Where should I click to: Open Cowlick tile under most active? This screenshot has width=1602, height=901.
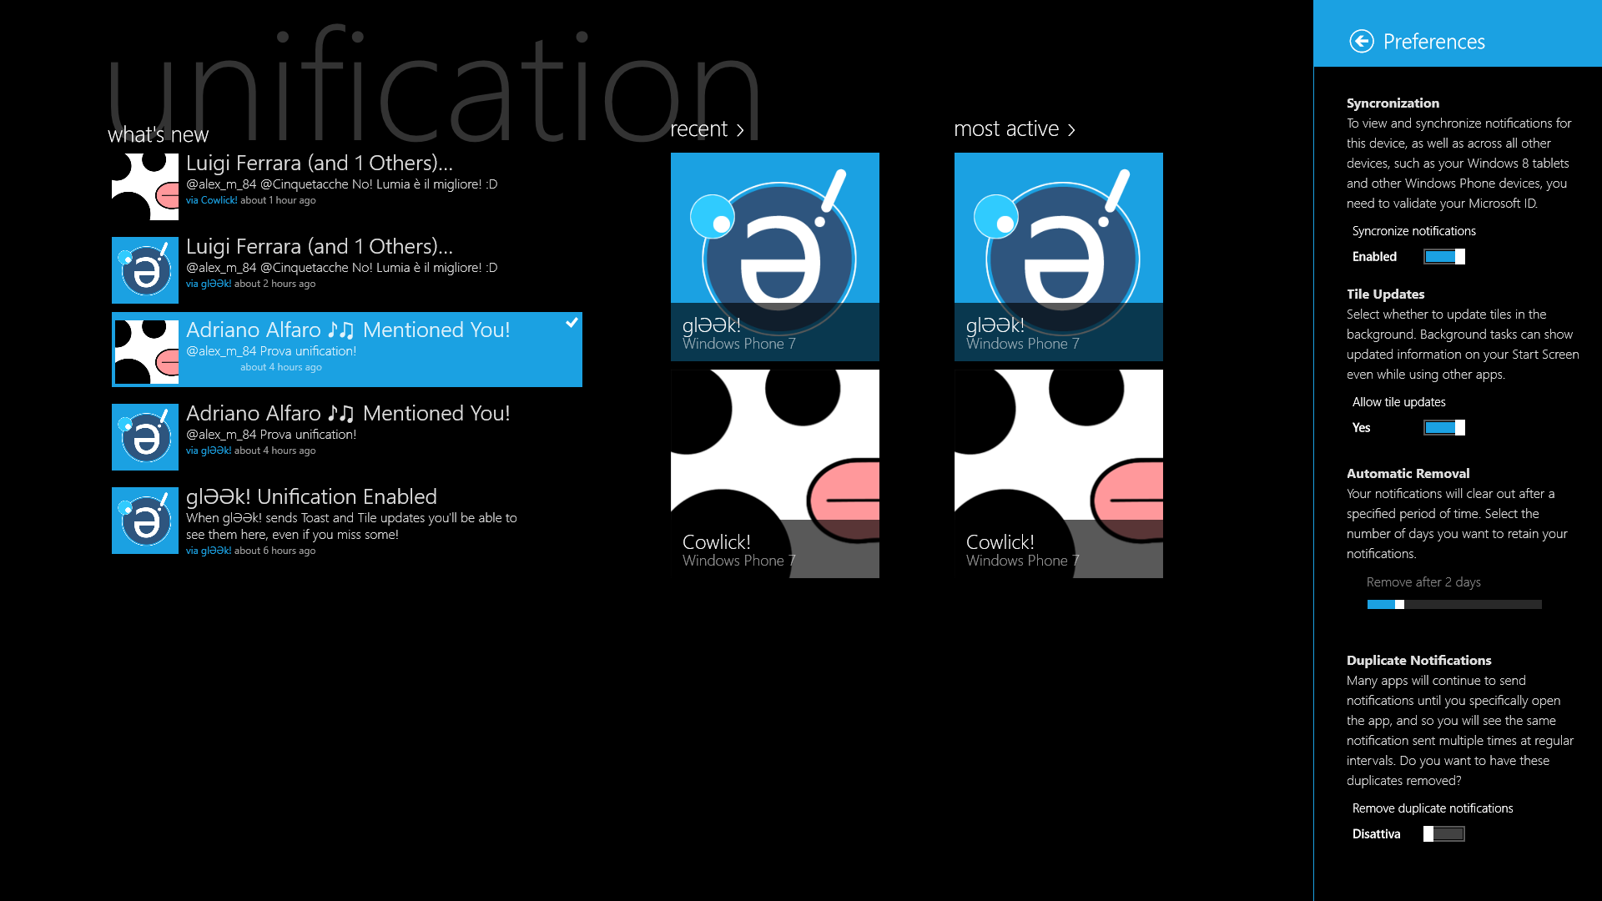1059,474
